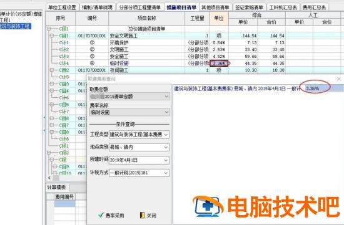Screen dimensions: 344x225
Task: Click the blue cell under 费用编号
Action: click(64, 204)
